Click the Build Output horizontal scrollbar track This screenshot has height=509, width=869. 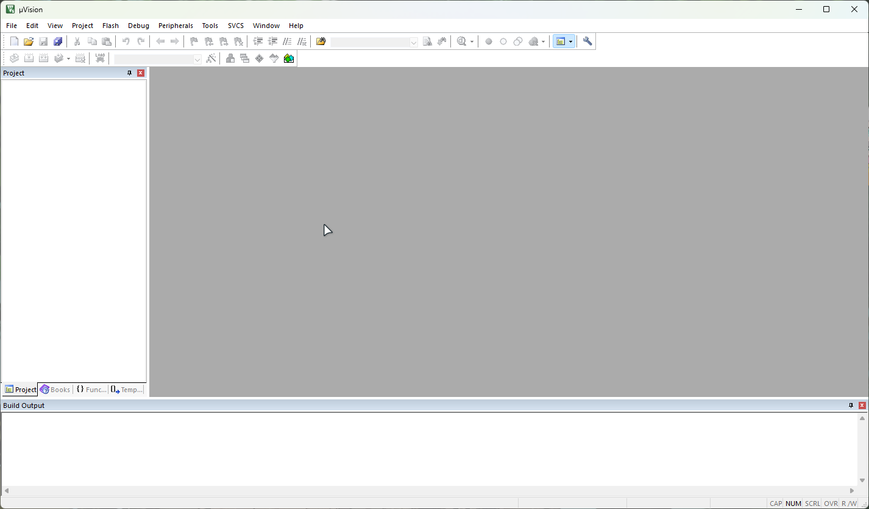pos(429,491)
